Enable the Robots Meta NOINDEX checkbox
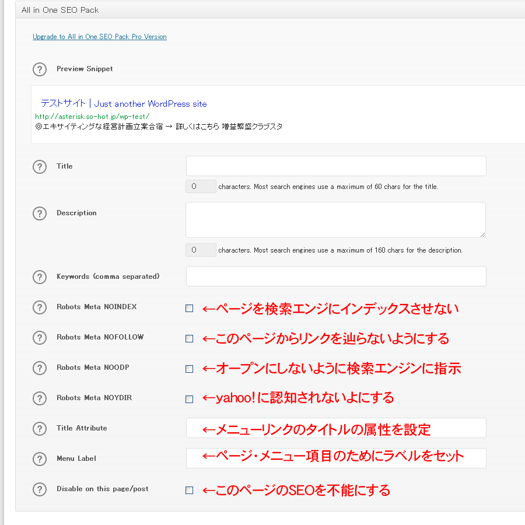This screenshot has height=525, width=525. point(189,309)
